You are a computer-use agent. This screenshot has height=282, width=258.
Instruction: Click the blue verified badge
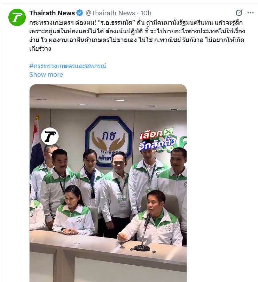coord(80,13)
